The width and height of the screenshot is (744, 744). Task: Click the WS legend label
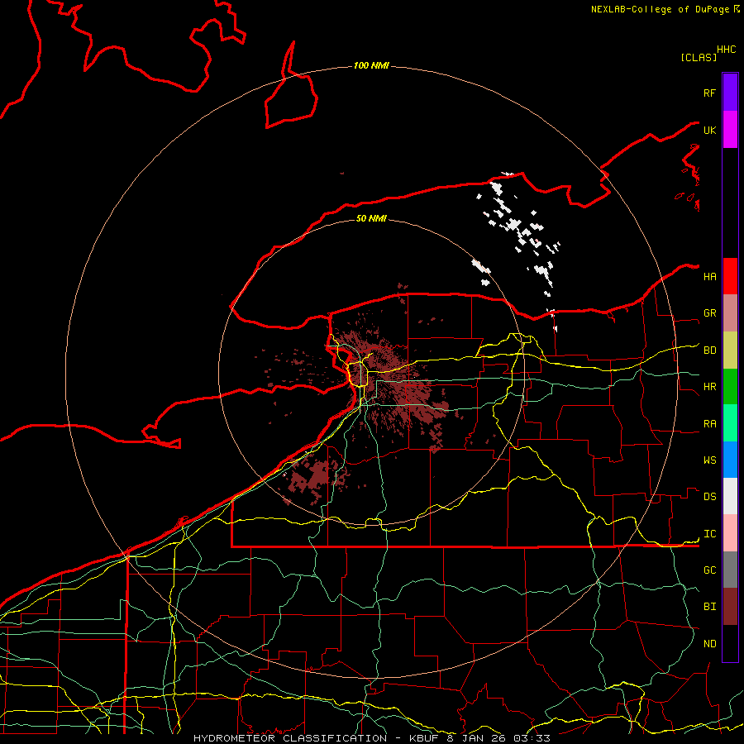pos(709,460)
